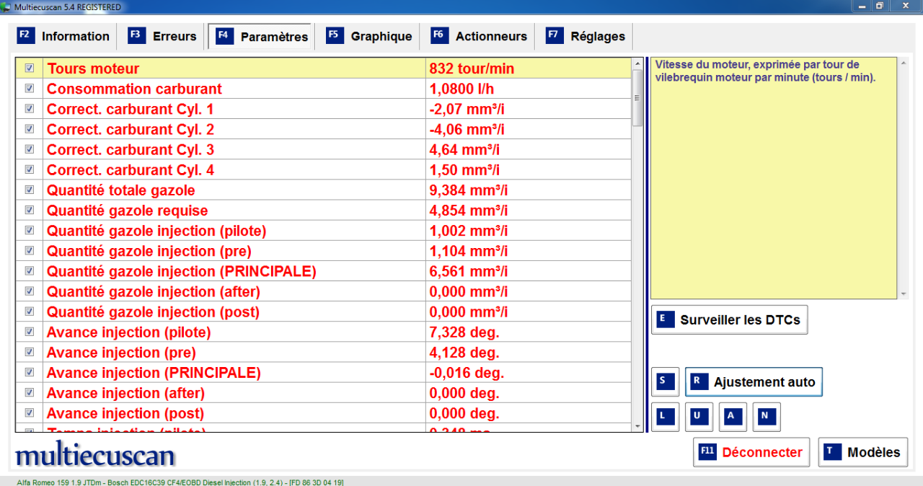Open the Information tab

click(63, 36)
